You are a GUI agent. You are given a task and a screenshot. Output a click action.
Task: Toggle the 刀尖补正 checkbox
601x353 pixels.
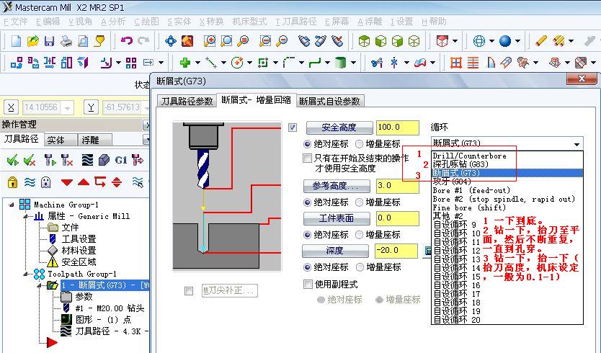189,291
